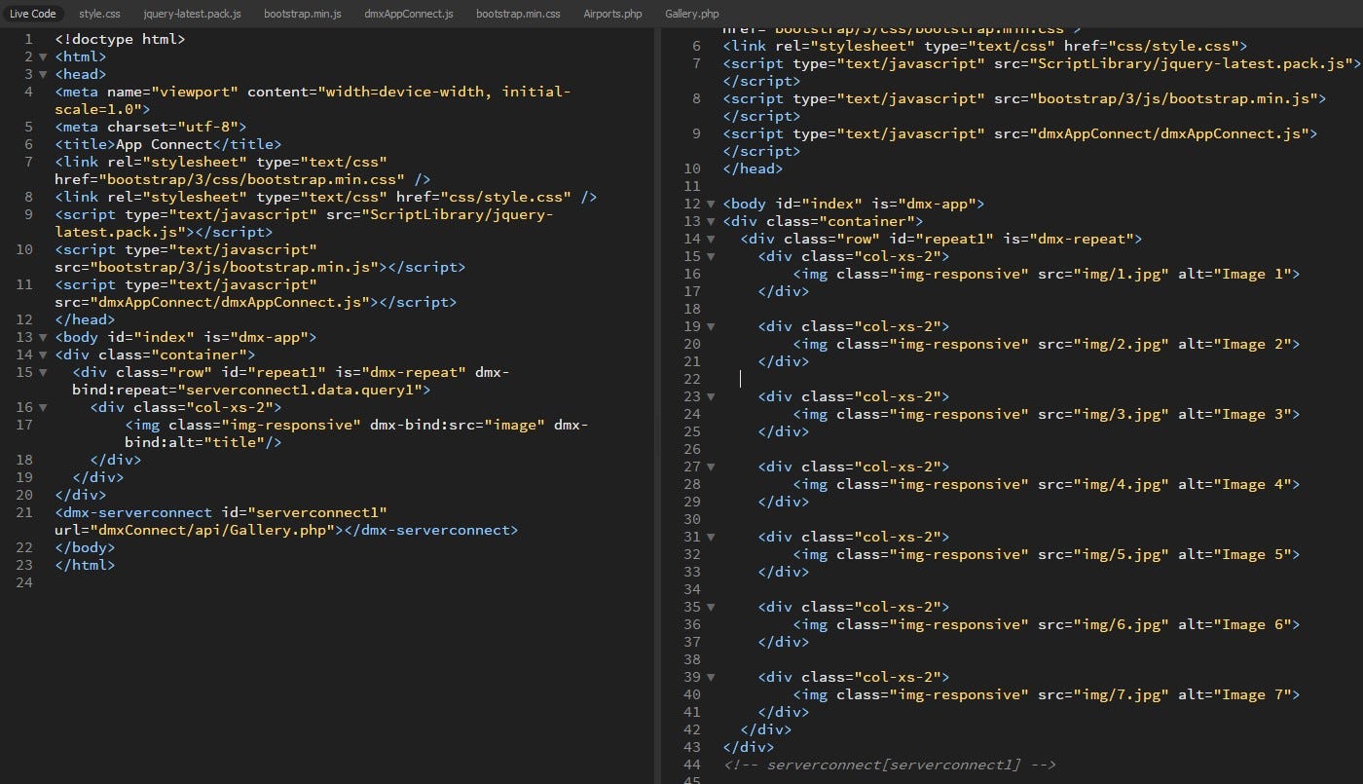Collapse the div on right line 39

711,678
